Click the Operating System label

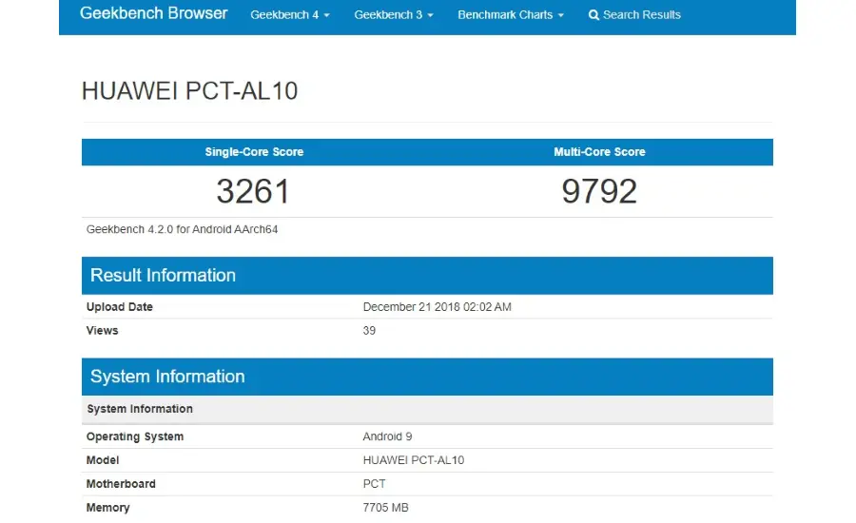click(x=135, y=436)
